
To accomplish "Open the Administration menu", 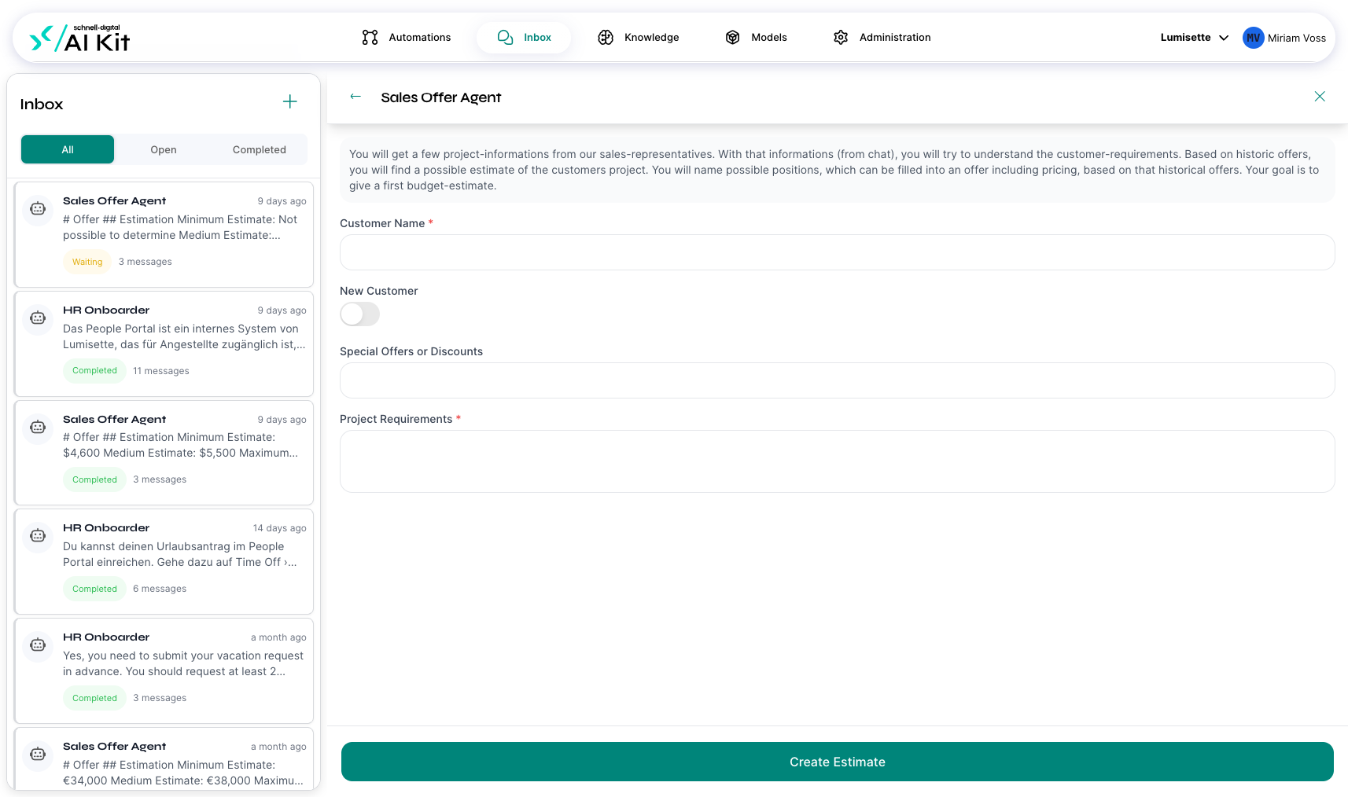I will tap(882, 37).
